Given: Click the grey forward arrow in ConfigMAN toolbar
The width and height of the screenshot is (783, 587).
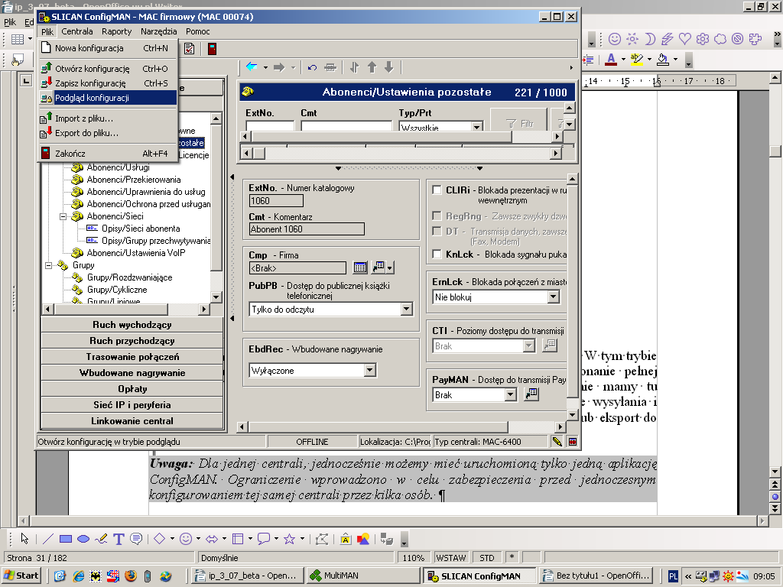Looking at the screenshot, I should click(x=279, y=67).
